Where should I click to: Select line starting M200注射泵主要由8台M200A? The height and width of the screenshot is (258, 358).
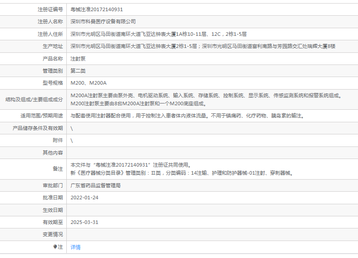click(x=139, y=103)
